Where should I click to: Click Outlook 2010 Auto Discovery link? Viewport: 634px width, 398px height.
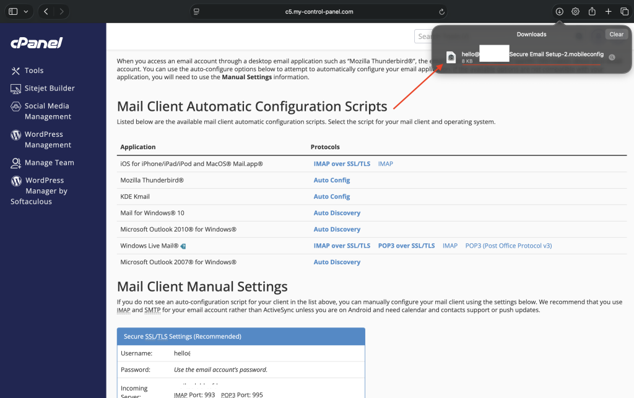[337, 229]
